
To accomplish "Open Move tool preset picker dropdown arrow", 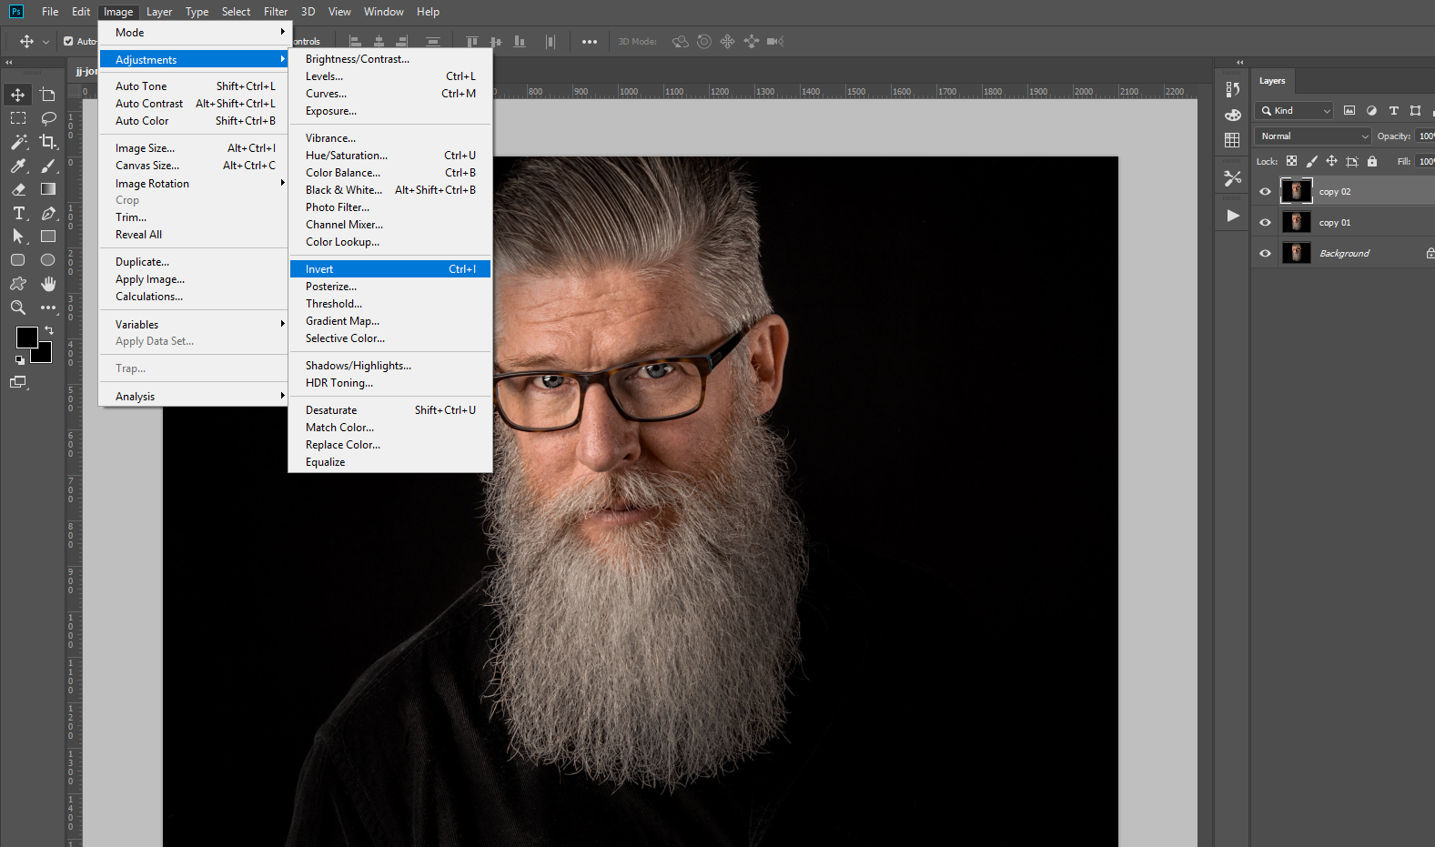I will tap(45, 42).
